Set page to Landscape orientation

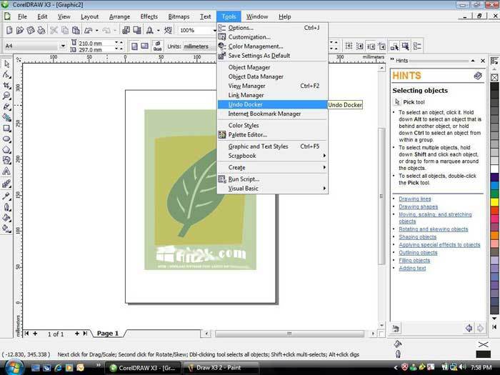144,46
